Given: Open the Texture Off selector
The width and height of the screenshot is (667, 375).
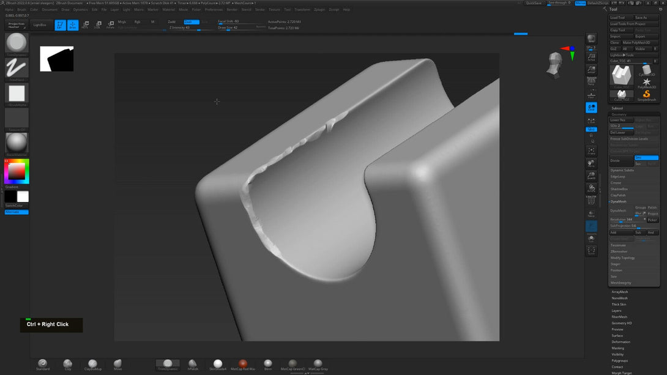Looking at the screenshot, I should pos(17,118).
